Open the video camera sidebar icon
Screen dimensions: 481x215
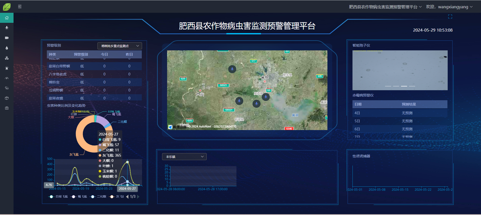[x=7, y=38]
